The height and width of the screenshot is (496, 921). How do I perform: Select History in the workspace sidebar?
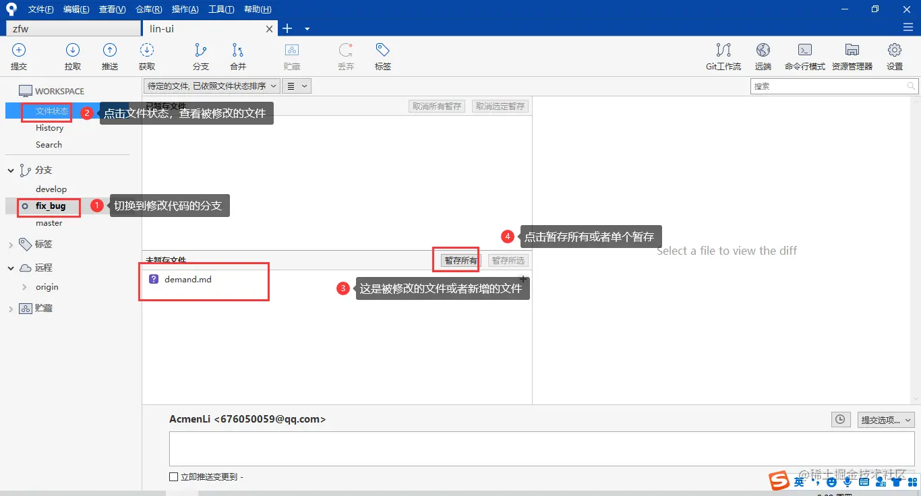[49, 128]
